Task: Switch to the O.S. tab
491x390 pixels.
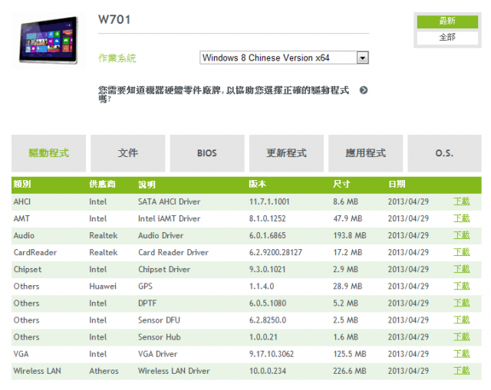Action: tap(444, 153)
